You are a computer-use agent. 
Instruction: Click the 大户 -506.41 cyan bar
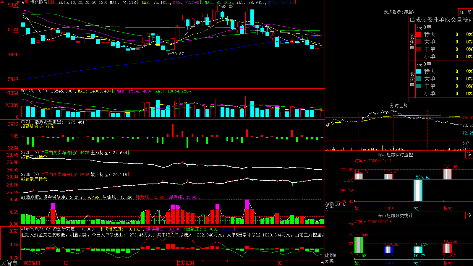pyautogui.click(x=418, y=191)
